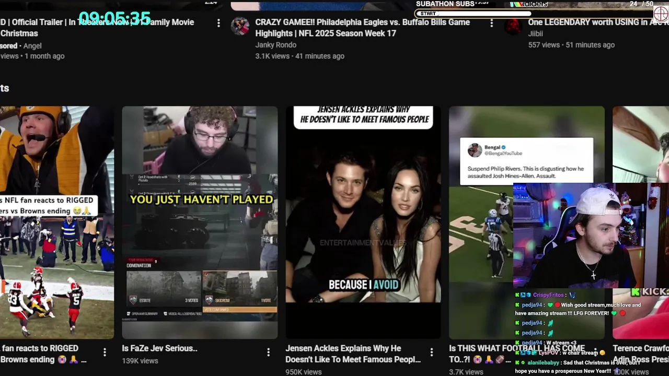Play the Jensen Ackles short thumbnail

[363, 222]
